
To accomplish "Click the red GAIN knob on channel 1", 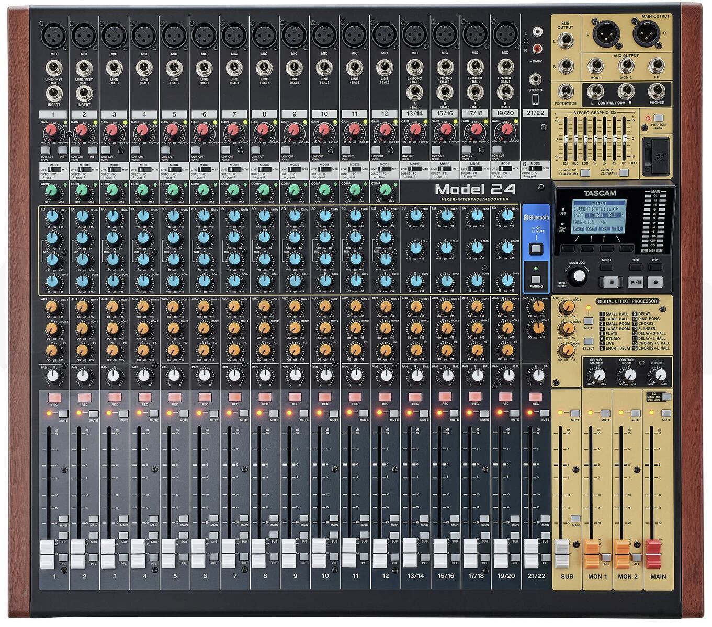I will click(51, 131).
